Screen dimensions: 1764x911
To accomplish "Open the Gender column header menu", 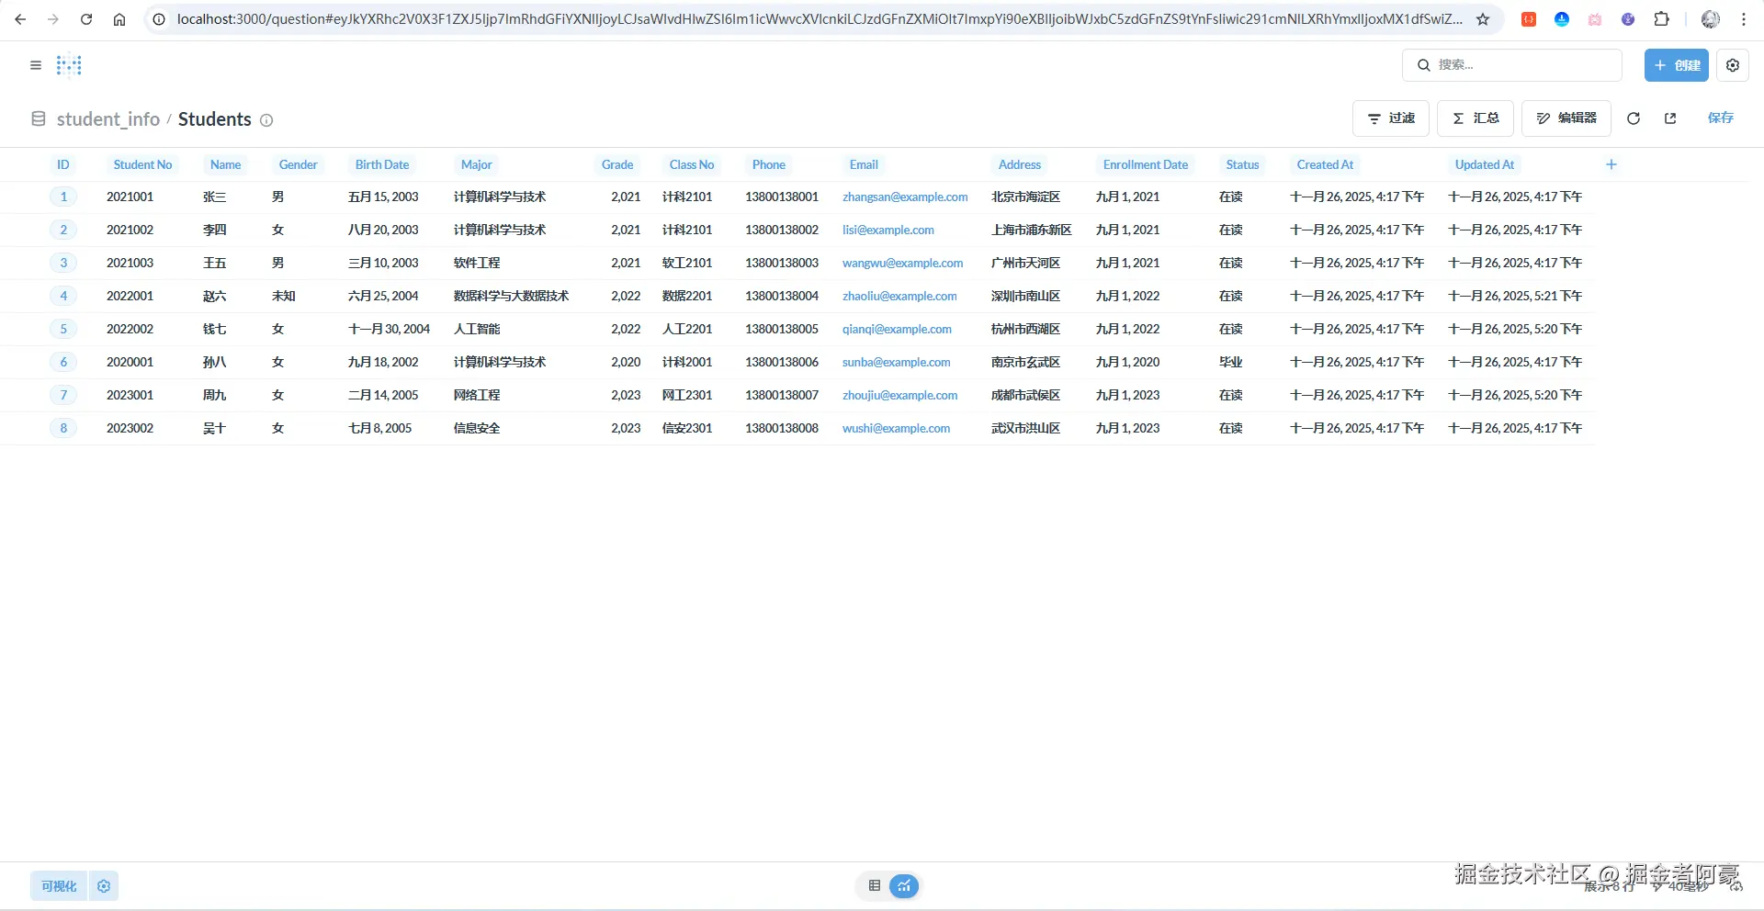I will click(298, 164).
